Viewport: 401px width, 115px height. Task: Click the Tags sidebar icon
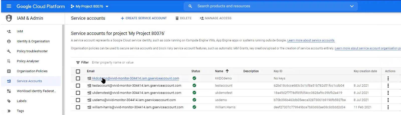pyautogui.click(x=9, y=111)
